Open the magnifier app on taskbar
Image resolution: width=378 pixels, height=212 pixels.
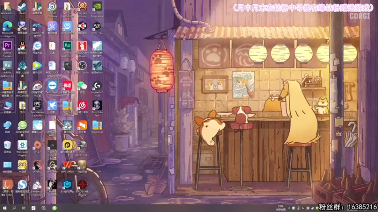point(43,208)
